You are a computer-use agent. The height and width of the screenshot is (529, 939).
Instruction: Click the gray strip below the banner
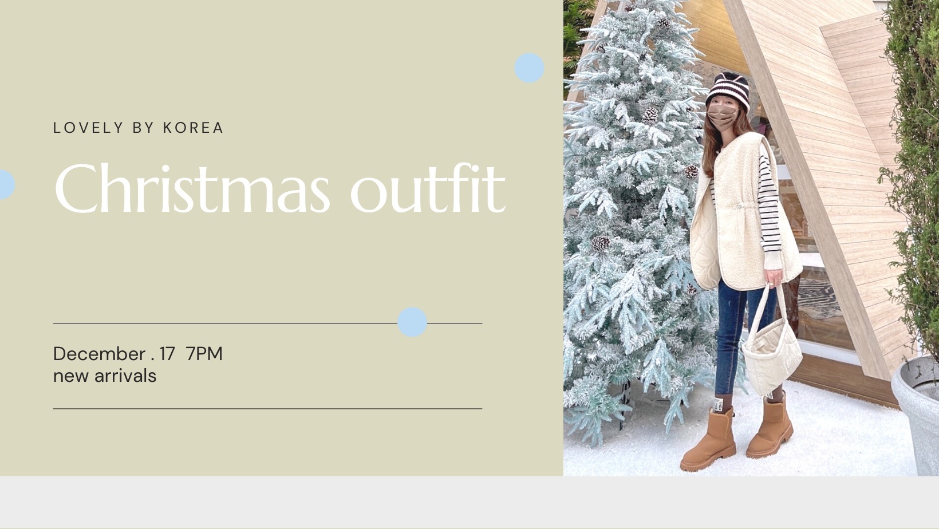pos(469,502)
